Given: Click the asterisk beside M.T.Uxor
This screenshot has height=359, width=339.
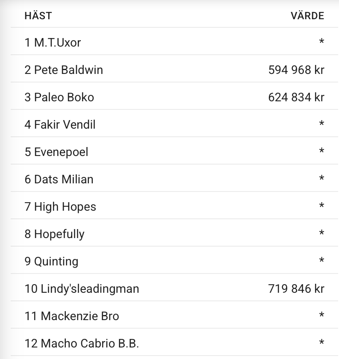Looking at the screenshot, I should (x=321, y=42).
